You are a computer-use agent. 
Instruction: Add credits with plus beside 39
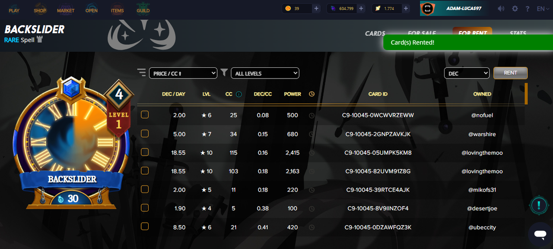click(x=316, y=9)
